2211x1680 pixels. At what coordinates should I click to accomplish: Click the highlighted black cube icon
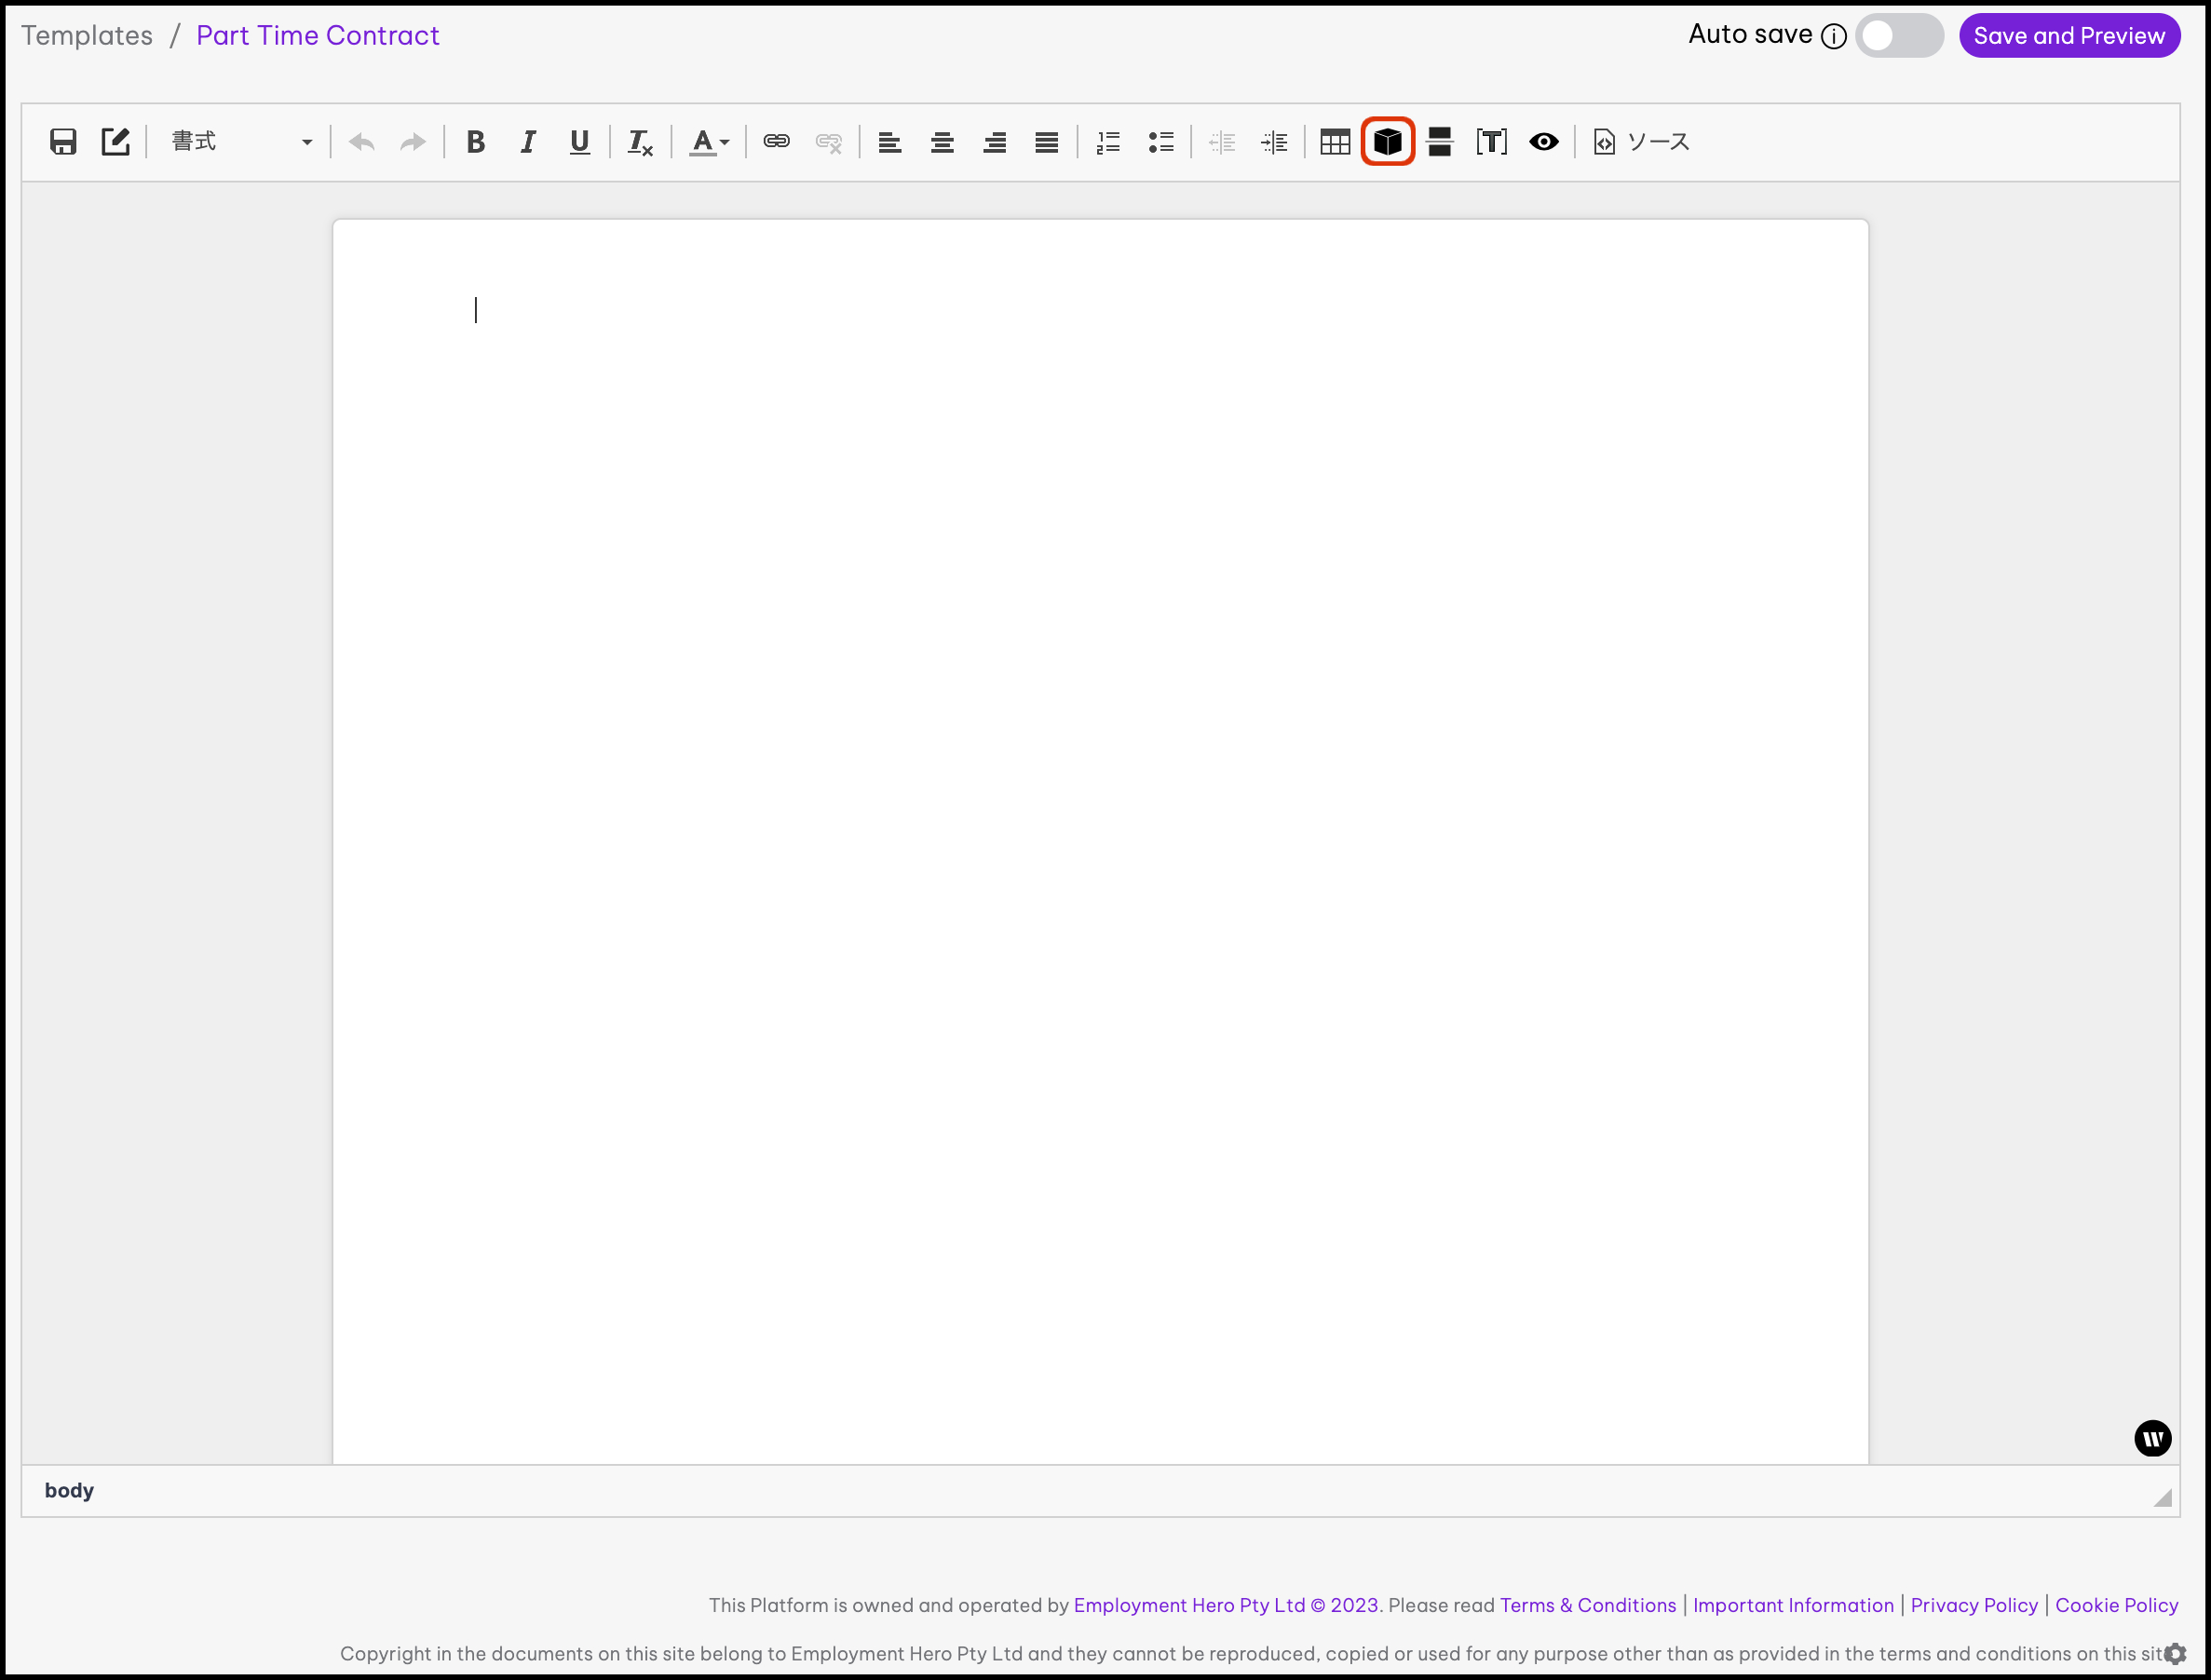1387,142
